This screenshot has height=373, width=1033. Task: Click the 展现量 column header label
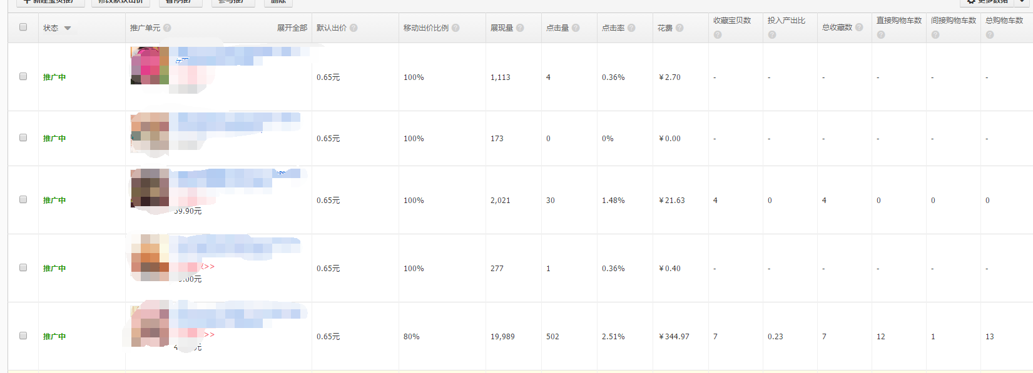[501, 28]
